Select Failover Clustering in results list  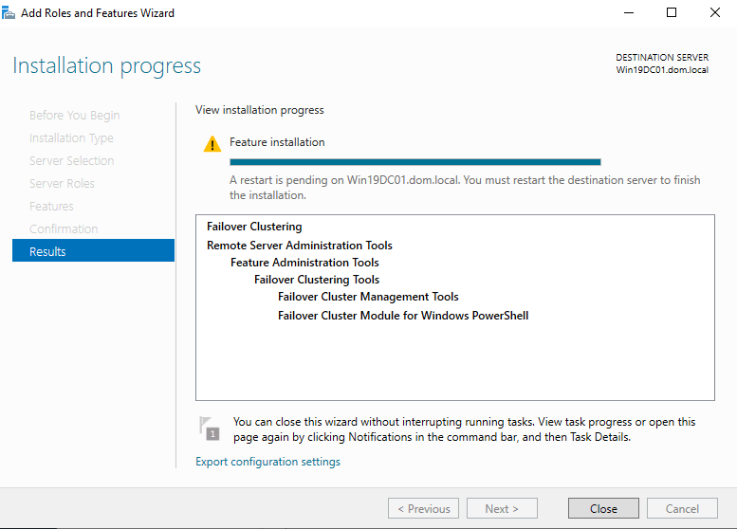point(254,227)
